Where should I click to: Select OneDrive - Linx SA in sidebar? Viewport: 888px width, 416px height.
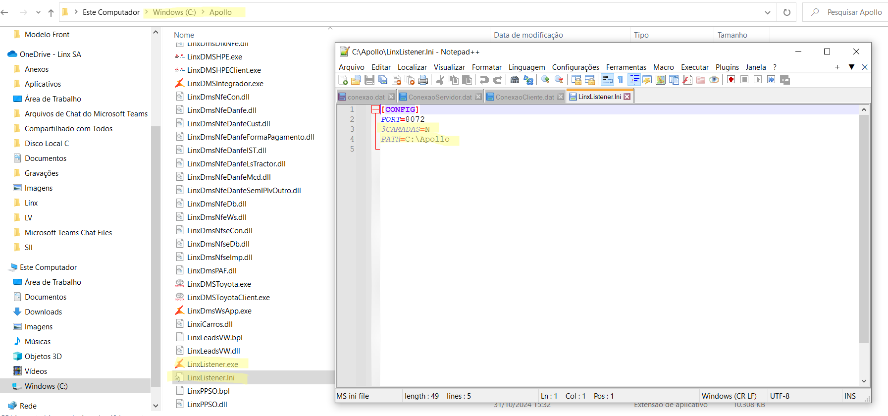tap(50, 54)
